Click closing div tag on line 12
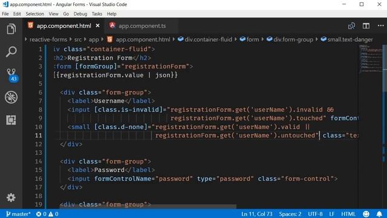This screenshot has width=387, height=218. pos(71,144)
